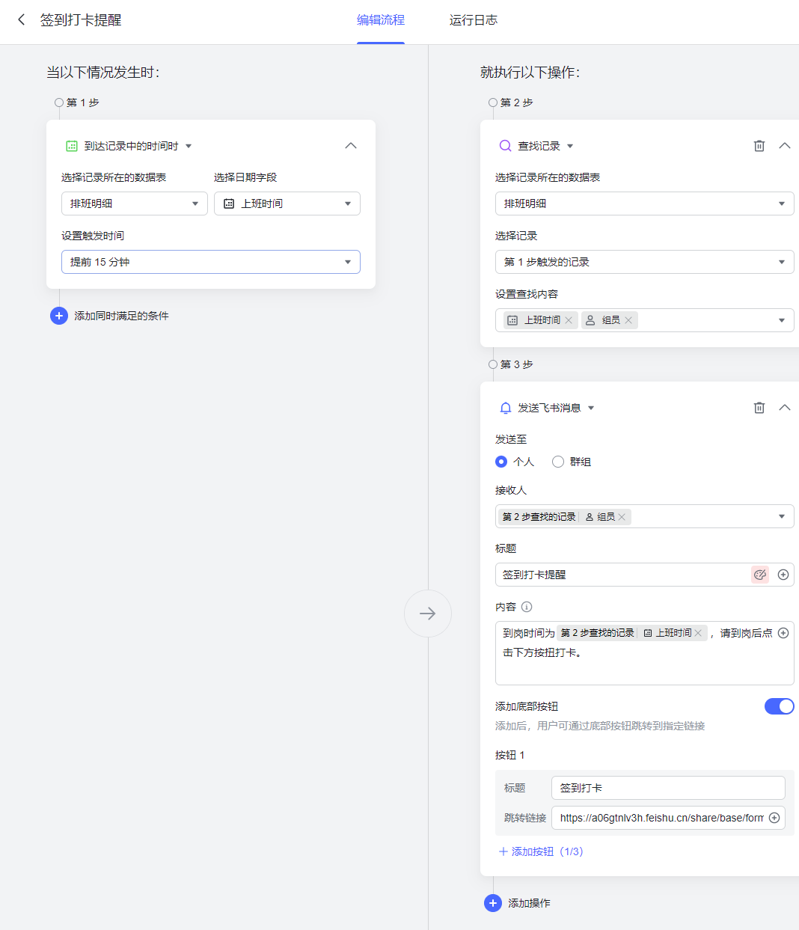Click the button 标题 input containing 签到打卡
Image resolution: width=799 pixels, height=930 pixels.
coord(667,788)
